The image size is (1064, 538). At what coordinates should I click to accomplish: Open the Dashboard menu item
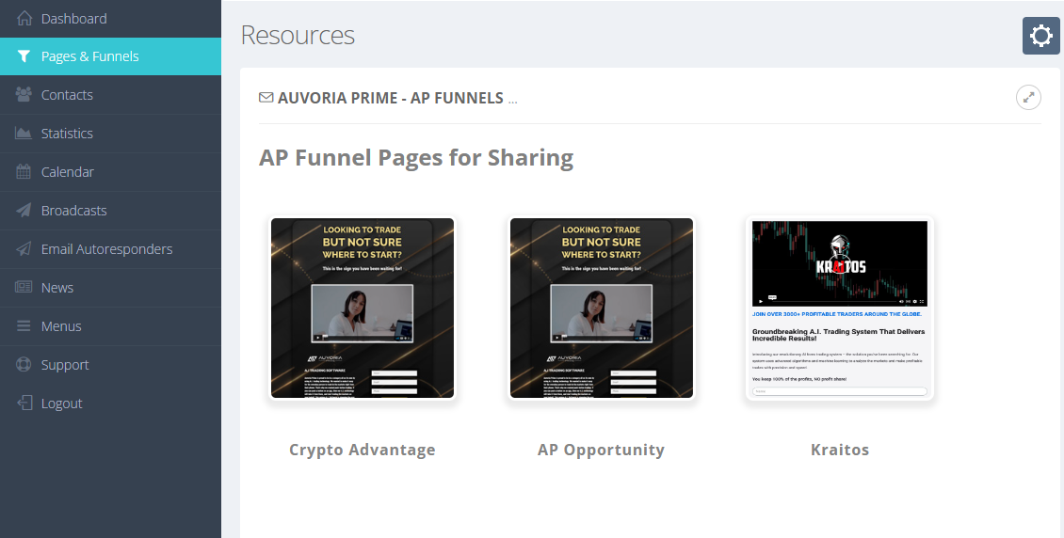(110, 18)
